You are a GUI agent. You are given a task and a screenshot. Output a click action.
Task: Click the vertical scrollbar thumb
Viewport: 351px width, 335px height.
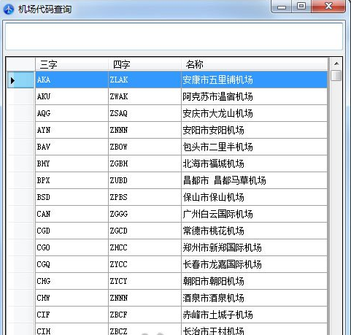click(x=336, y=75)
